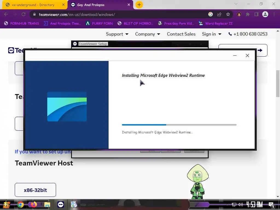Click the TeamViewer taskbar icon
The height and width of the screenshot is (210, 280).
tap(60, 205)
